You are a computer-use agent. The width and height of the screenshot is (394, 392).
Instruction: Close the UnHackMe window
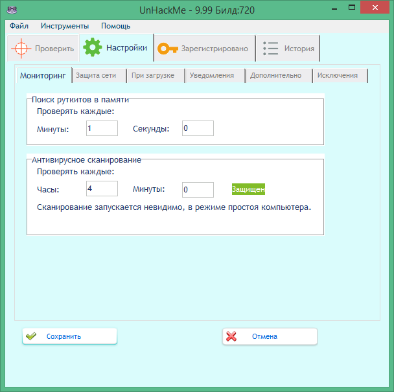[x=375, y=7]
